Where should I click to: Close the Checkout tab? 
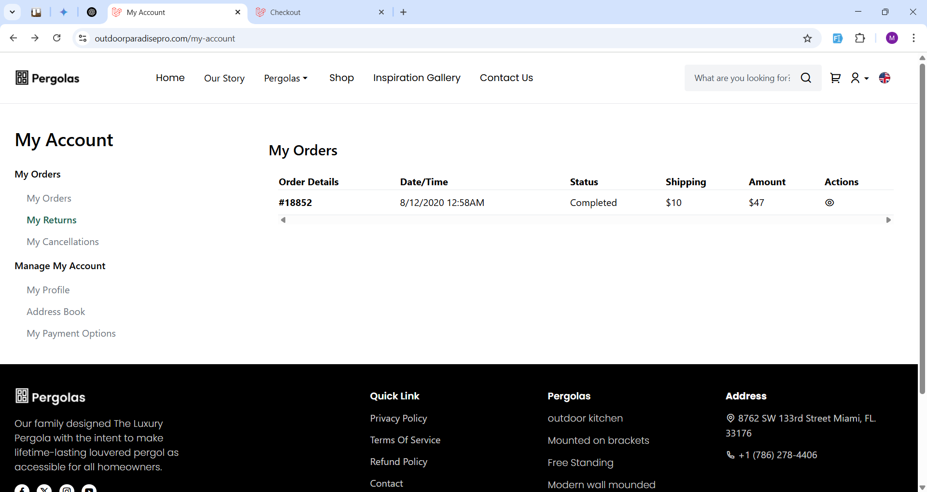pyautogui.click(x=381, y=12)
